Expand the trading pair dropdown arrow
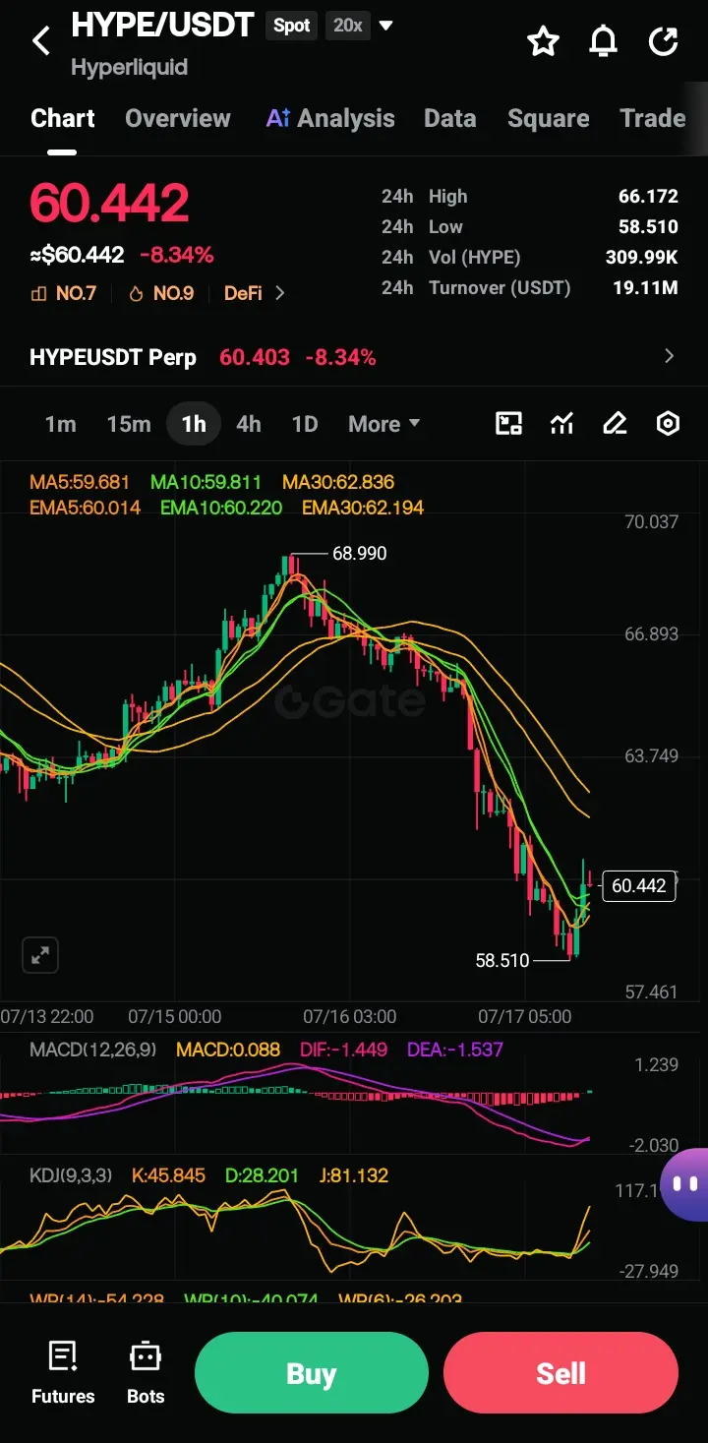 (386, 26)
